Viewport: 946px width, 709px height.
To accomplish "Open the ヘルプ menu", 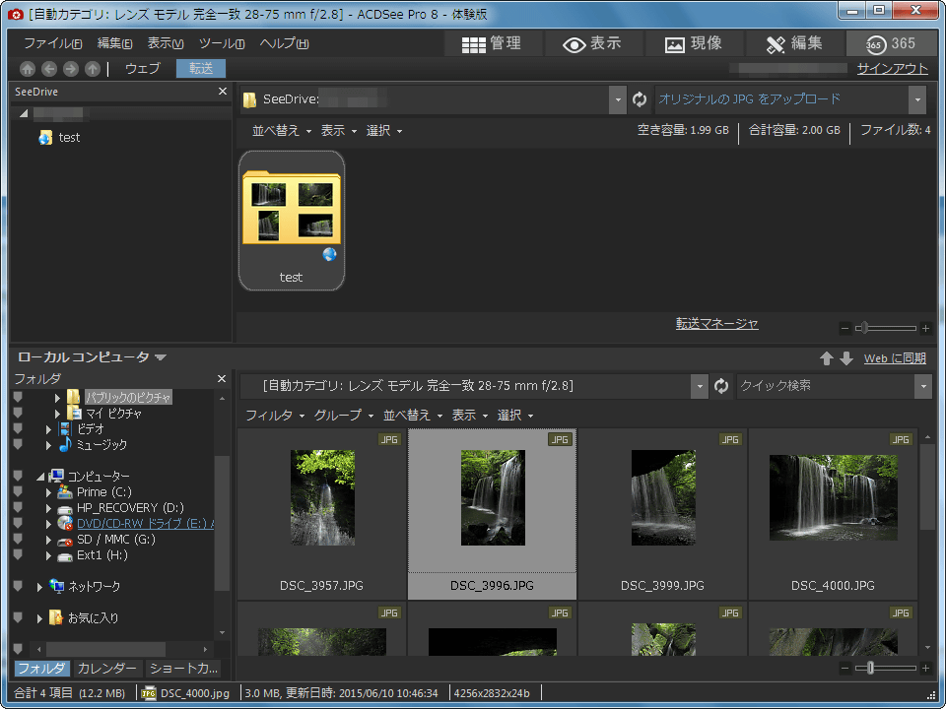I will coord(284,43).
